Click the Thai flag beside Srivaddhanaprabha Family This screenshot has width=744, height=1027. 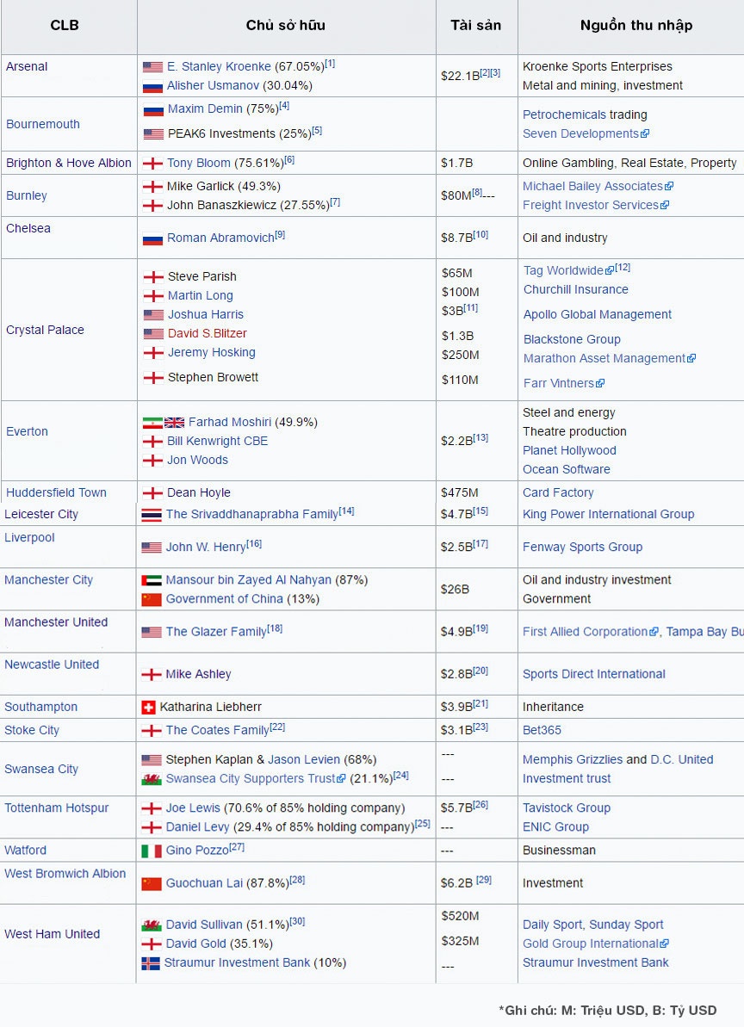(152, 515)
